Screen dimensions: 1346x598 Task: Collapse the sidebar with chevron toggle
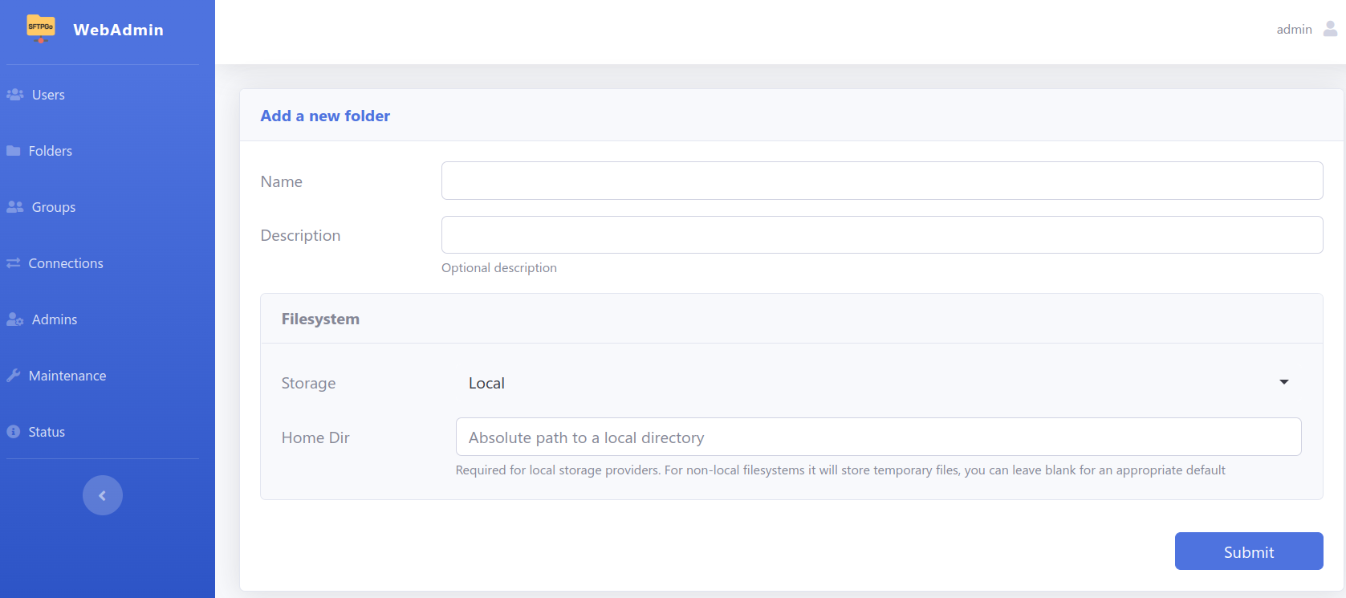103,495
